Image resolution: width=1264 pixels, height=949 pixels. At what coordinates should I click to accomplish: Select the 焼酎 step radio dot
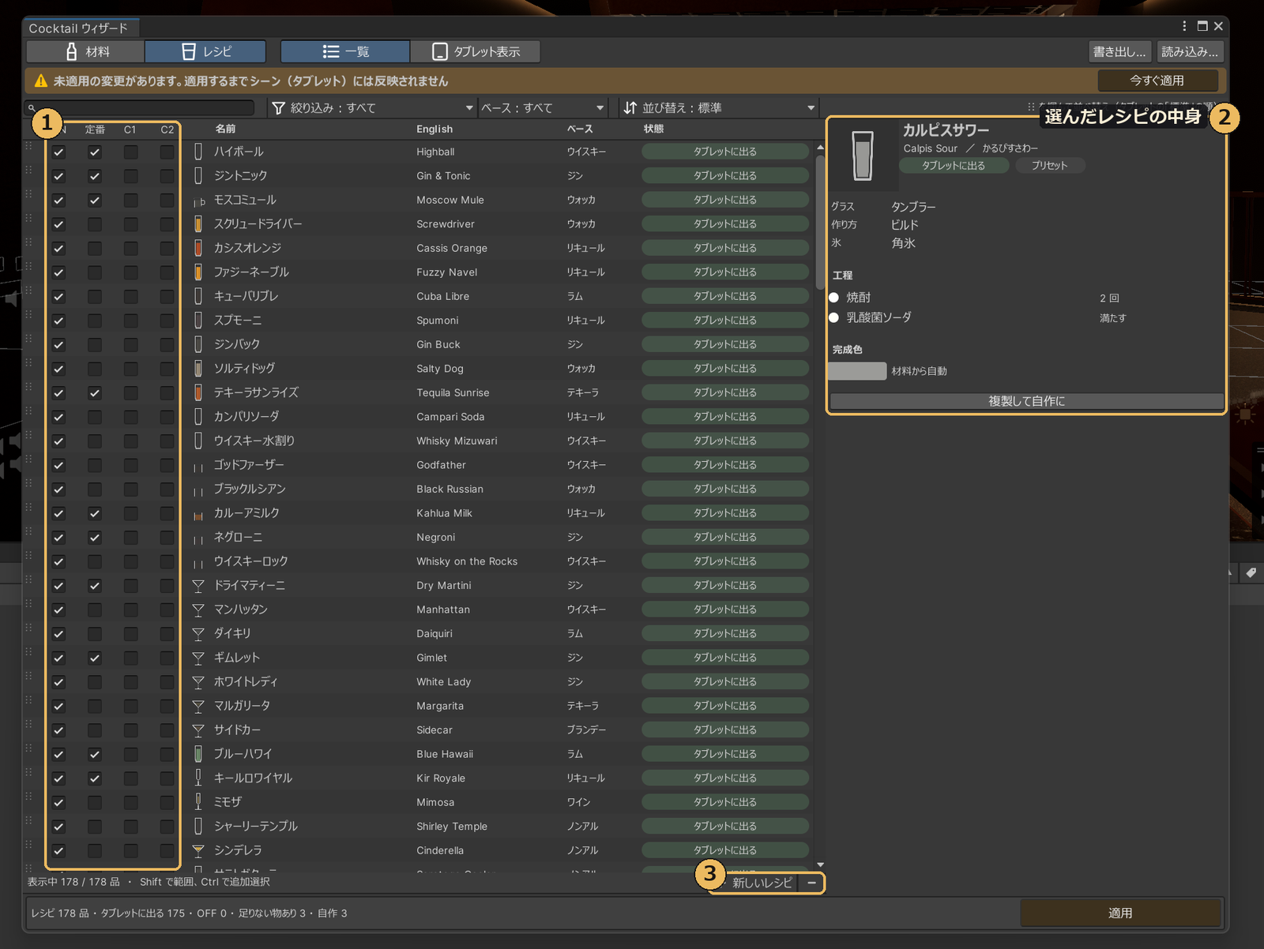[x=833, y=298]
